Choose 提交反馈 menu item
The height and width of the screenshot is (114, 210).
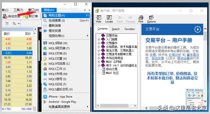[66, 31]
